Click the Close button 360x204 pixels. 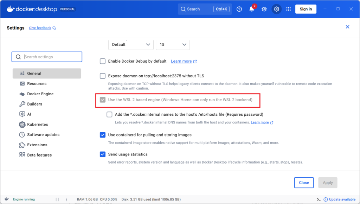click(304, 183)
